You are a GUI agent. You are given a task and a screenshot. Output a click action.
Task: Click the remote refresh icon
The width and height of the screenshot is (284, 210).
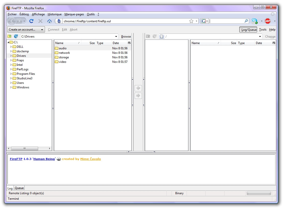coord(154,36)
